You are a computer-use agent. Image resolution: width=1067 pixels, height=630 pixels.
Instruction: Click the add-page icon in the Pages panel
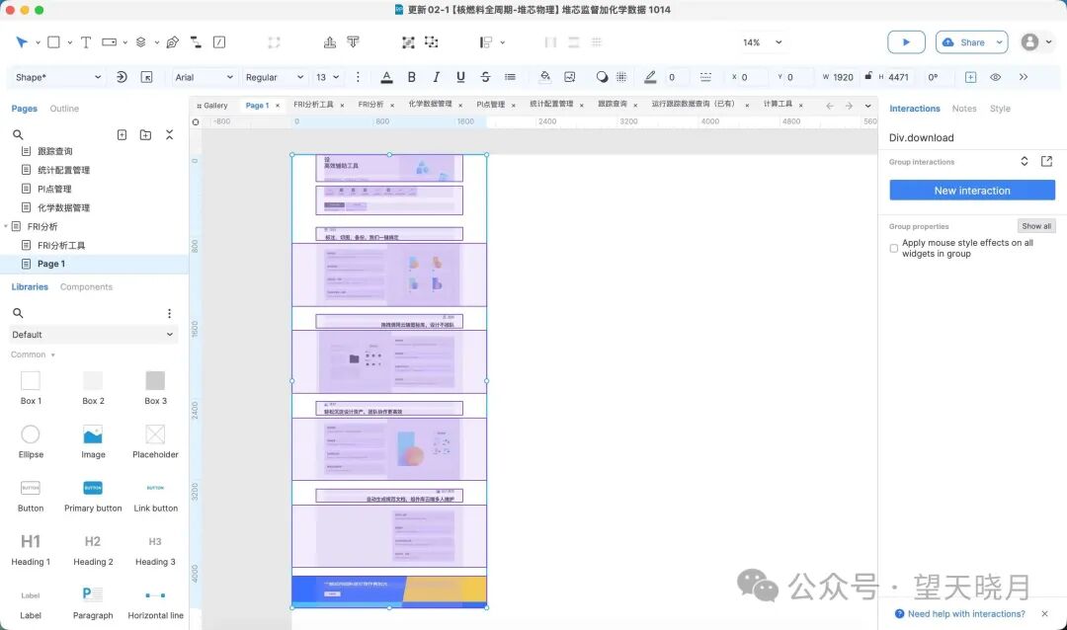[123, 132]
